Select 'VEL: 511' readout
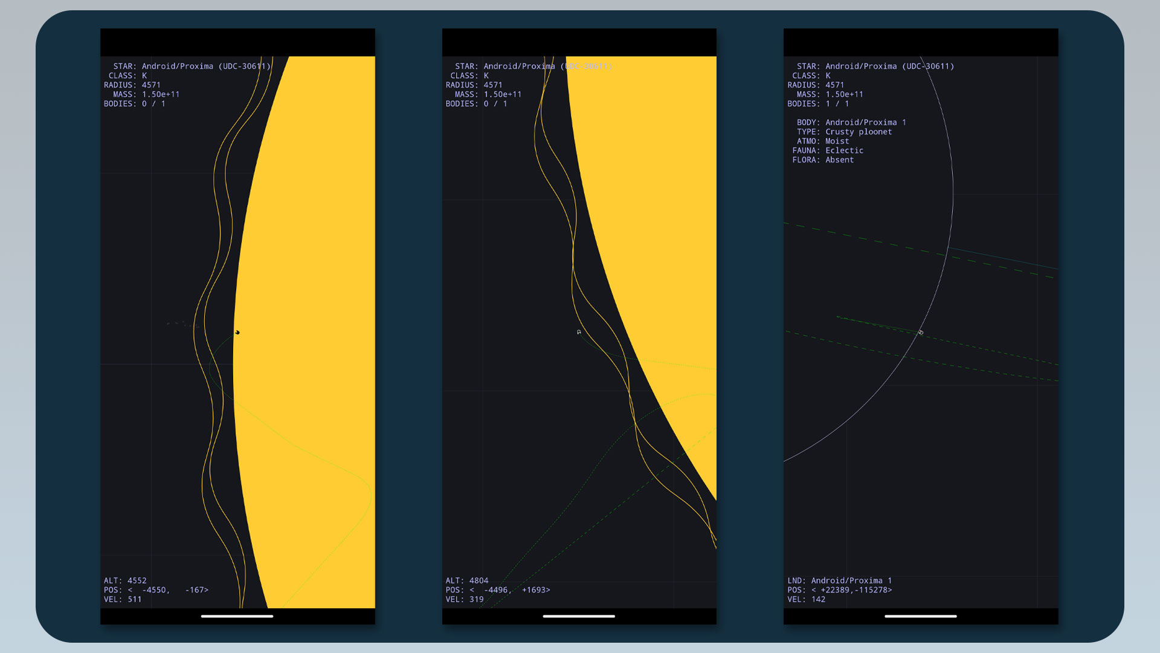Image resolution: width=1160 pixels, height=653 pixels. coord(123,599)
